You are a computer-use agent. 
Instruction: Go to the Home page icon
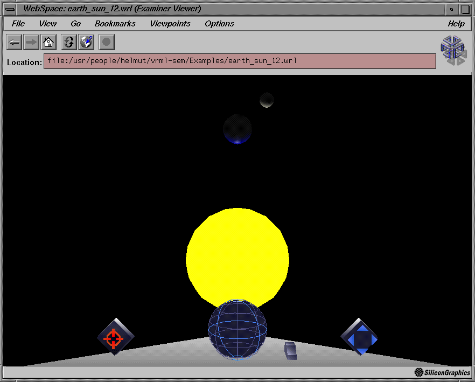coord(48,42)
